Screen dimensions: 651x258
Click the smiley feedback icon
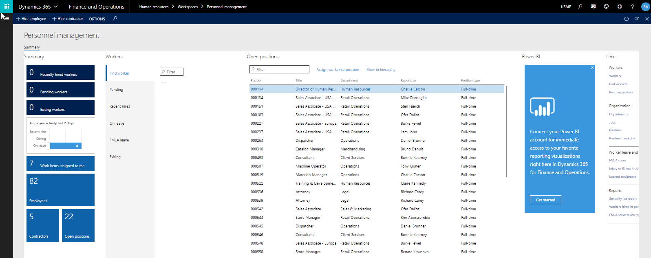click(x=606, y=7)
